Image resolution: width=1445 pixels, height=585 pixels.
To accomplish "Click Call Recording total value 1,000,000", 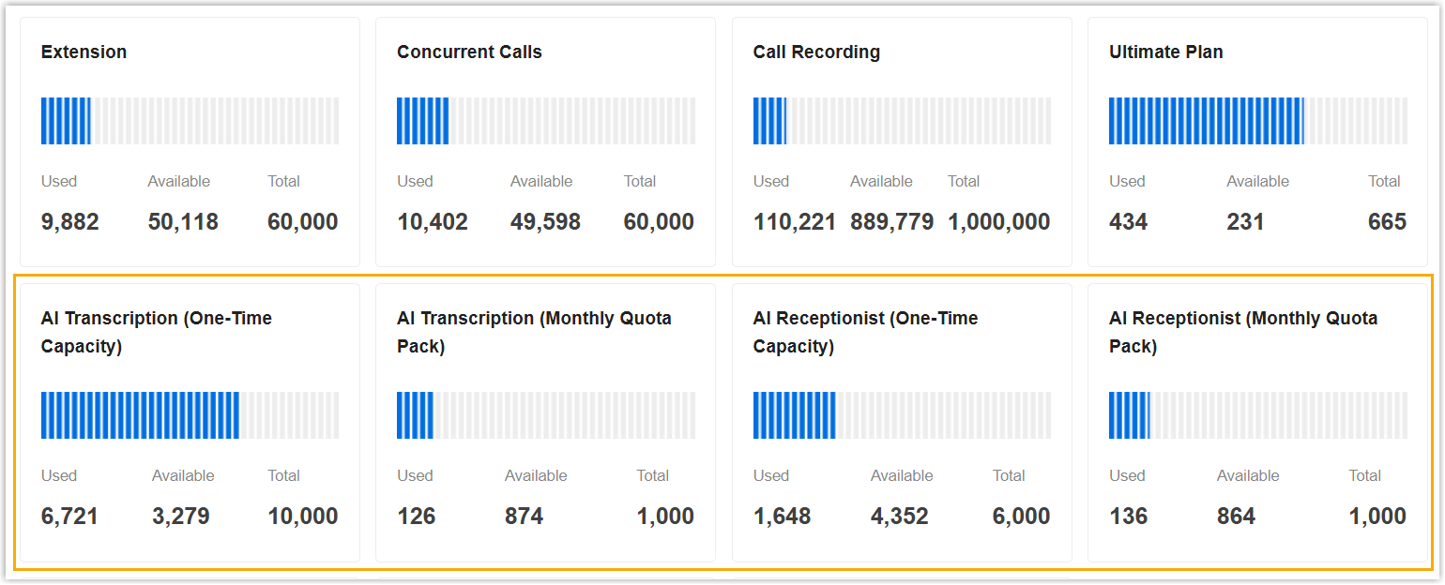I will 998,222.
